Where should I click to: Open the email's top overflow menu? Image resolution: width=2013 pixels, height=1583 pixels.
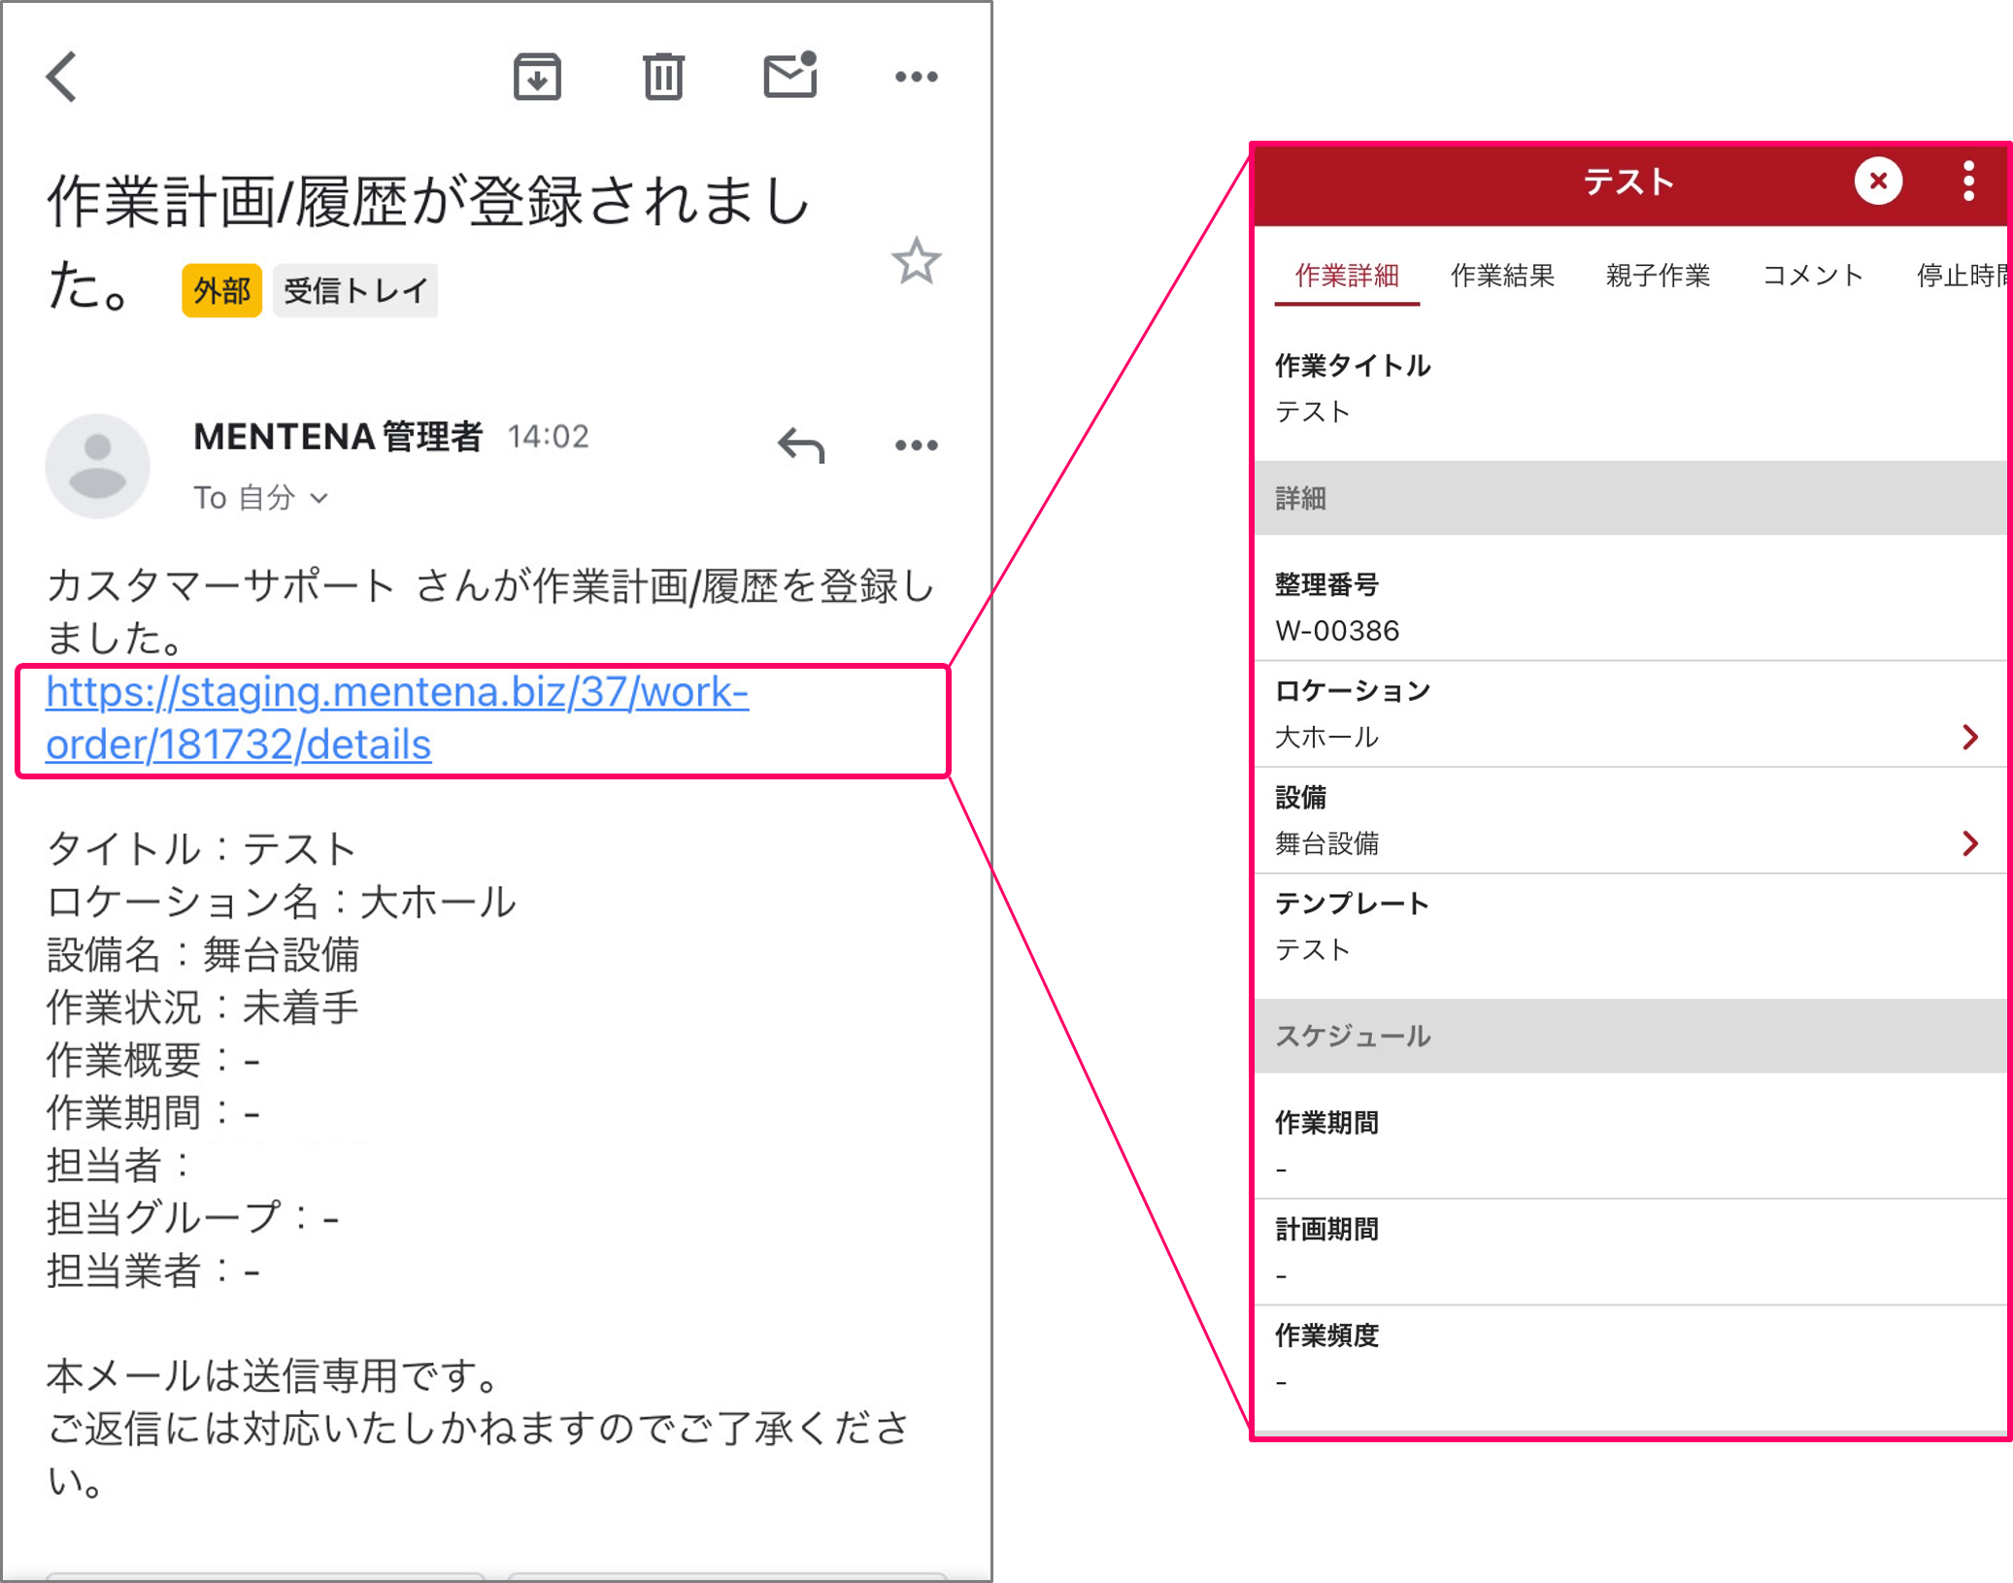pos(917,77)
